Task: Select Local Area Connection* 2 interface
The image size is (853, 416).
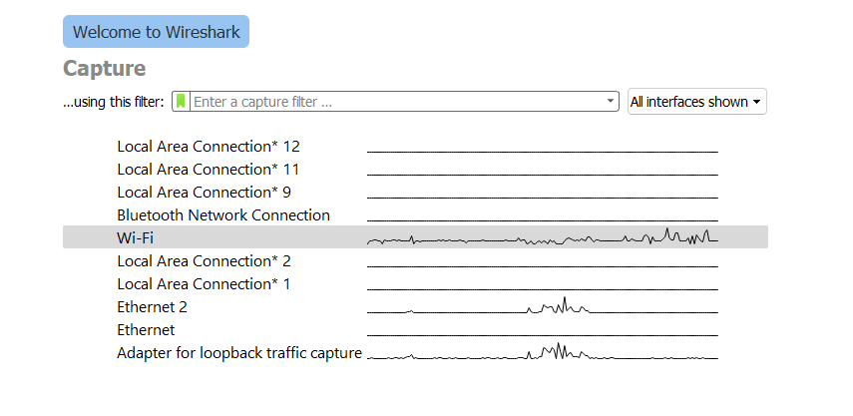Action: (204, 260)
